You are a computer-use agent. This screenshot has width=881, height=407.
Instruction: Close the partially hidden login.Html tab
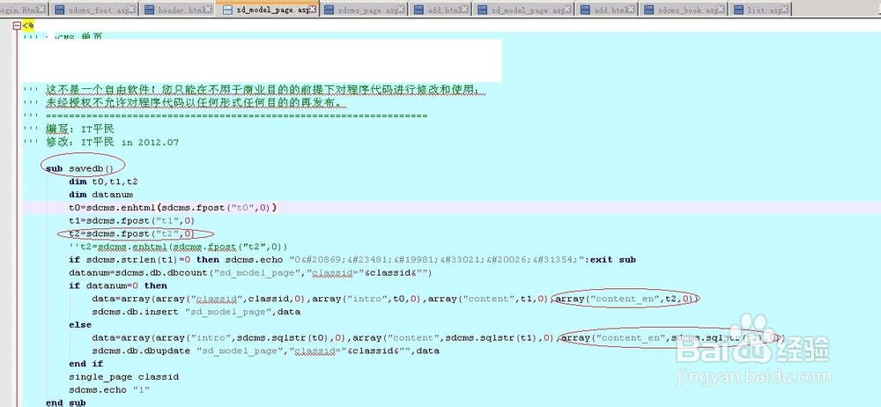click(x=42, y=10)
